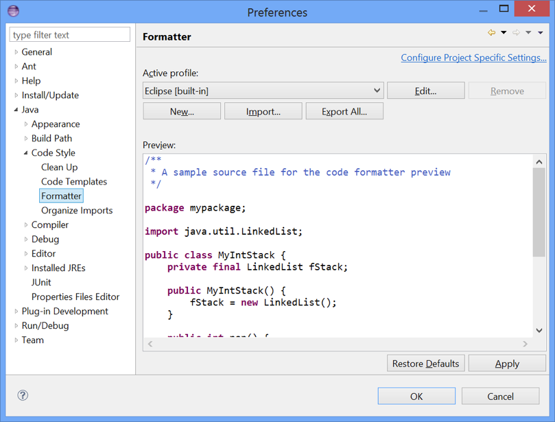
Task: Expand the Build Path node
Action: coord(26,139)
